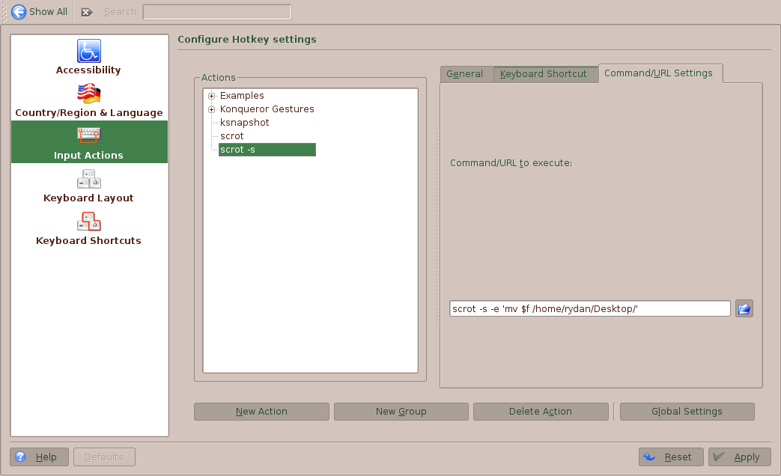Clear search with the erase icon
Image resolution: width=781 pixels, height=476 pixels.
pos(87,12)
